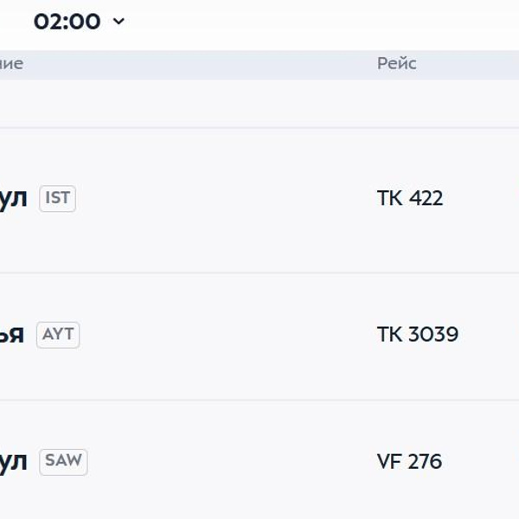Select flight number TK 3039
The image size is (519, 519).
tap(418, 334)
